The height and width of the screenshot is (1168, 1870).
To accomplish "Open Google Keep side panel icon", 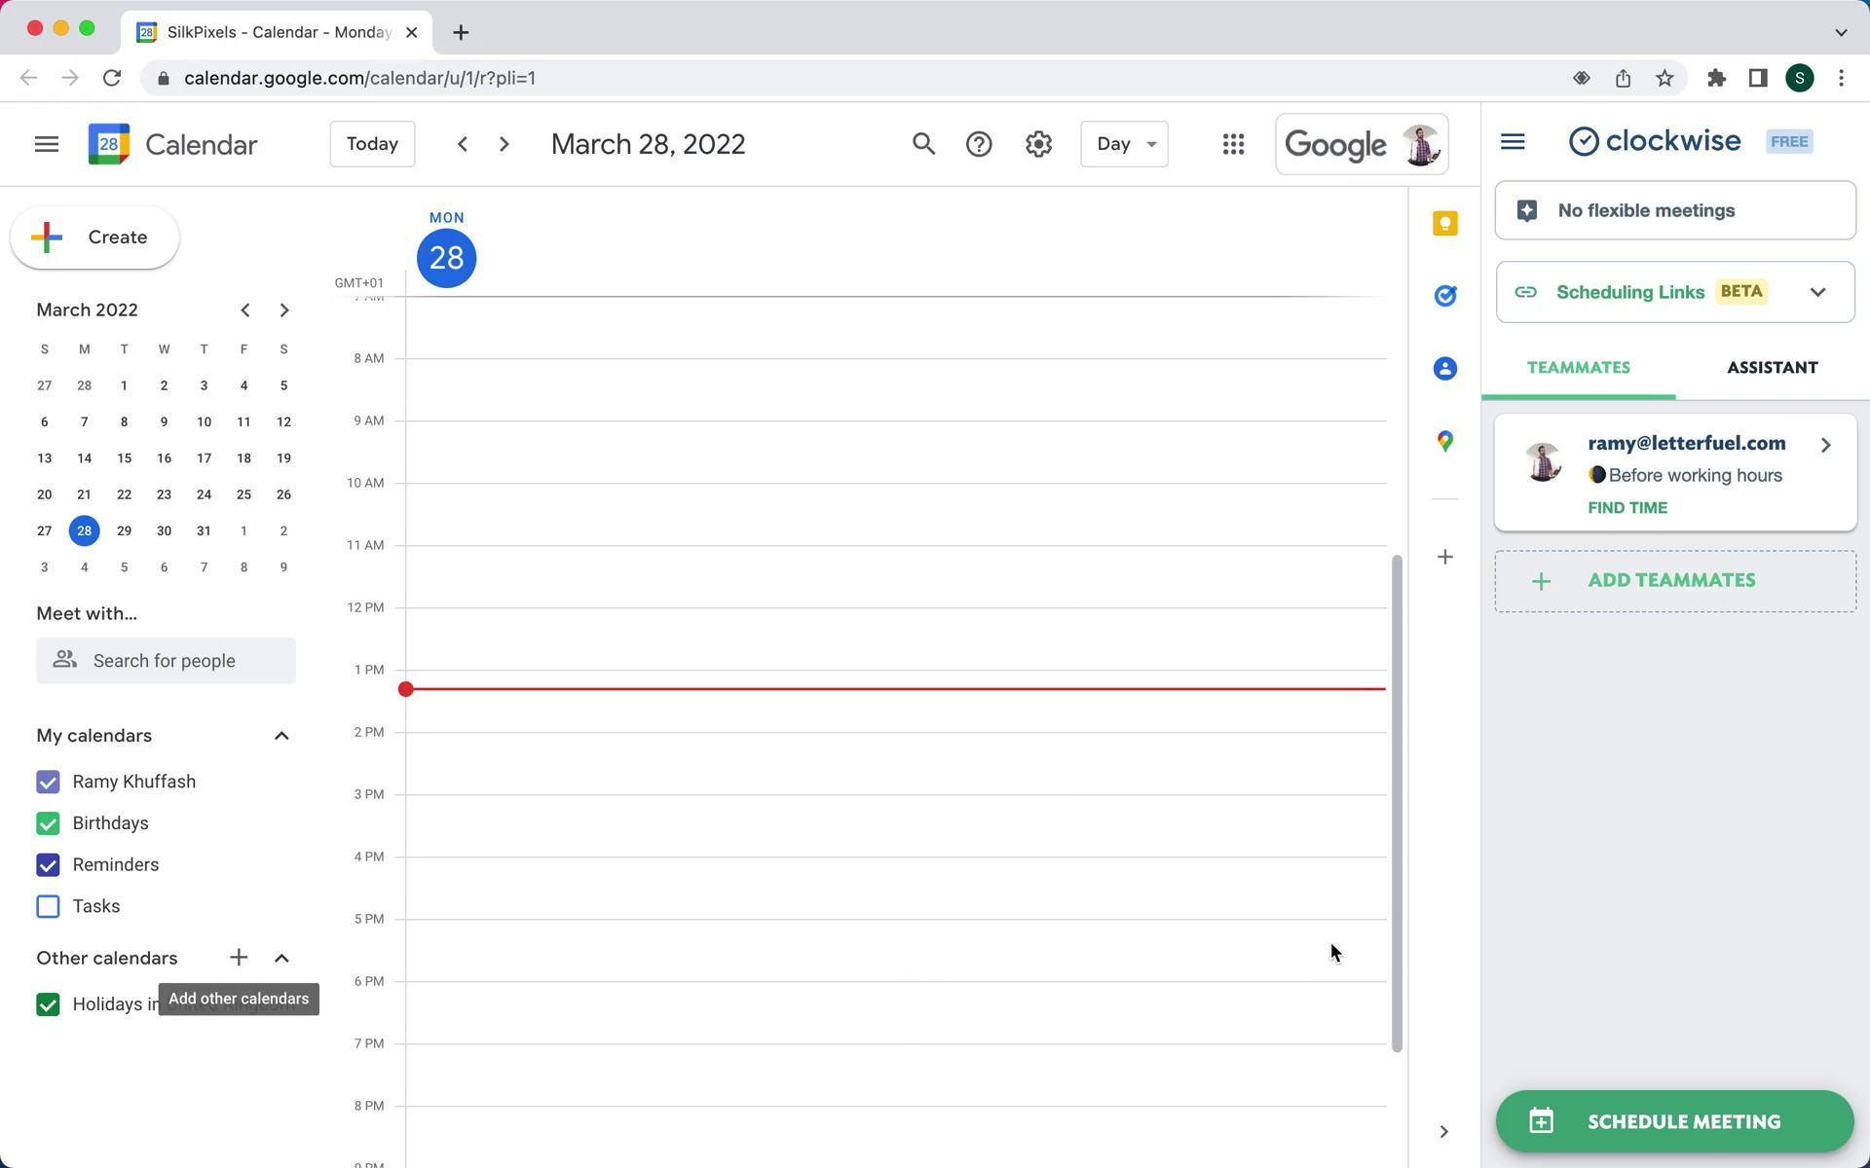I will click(1445, 224).
